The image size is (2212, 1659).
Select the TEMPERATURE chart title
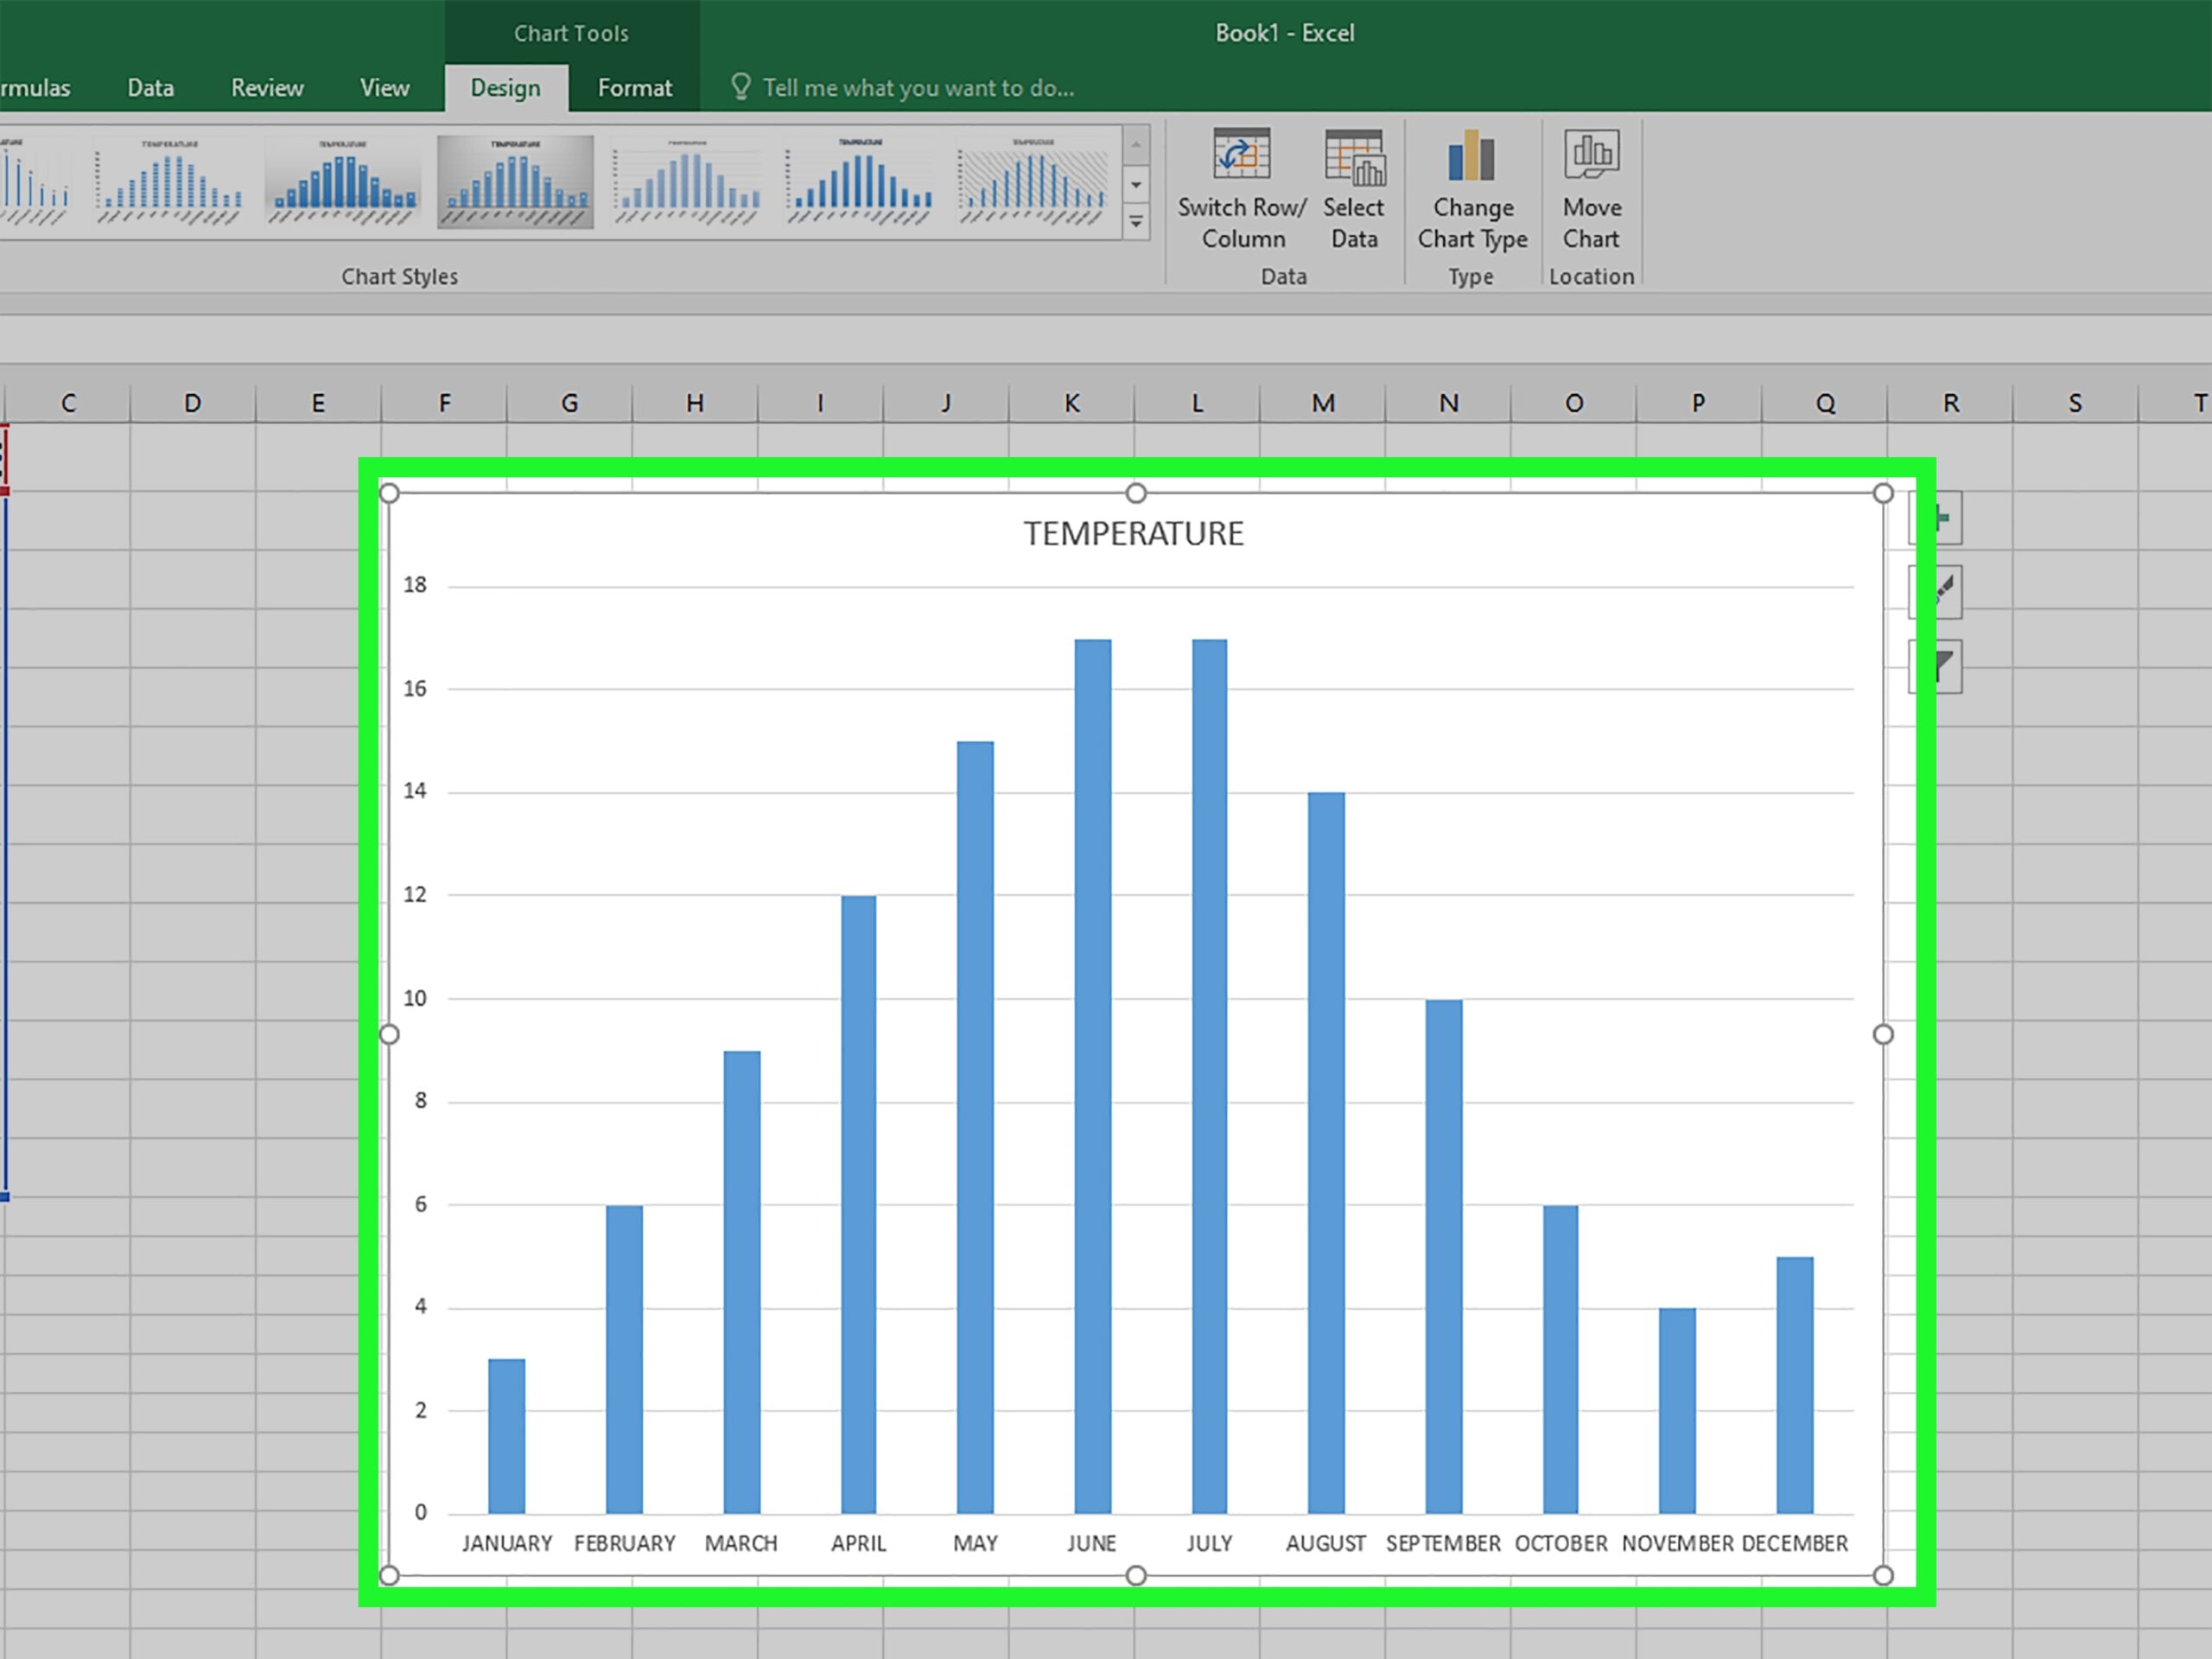[x=1133, y=533]
